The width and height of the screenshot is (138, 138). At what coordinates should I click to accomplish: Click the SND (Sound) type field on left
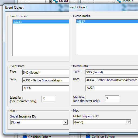click(x=46, y=73)
